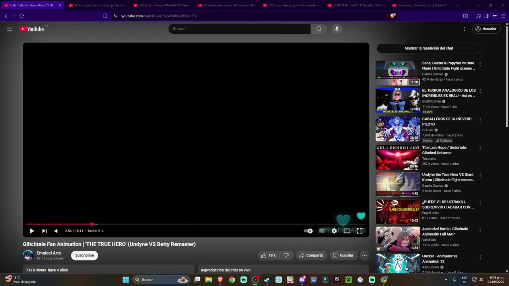Toggle the autoplay switch in player
The width and height of the screenshot is (509, 286).
pyautogui.click(x=308, y=231)
